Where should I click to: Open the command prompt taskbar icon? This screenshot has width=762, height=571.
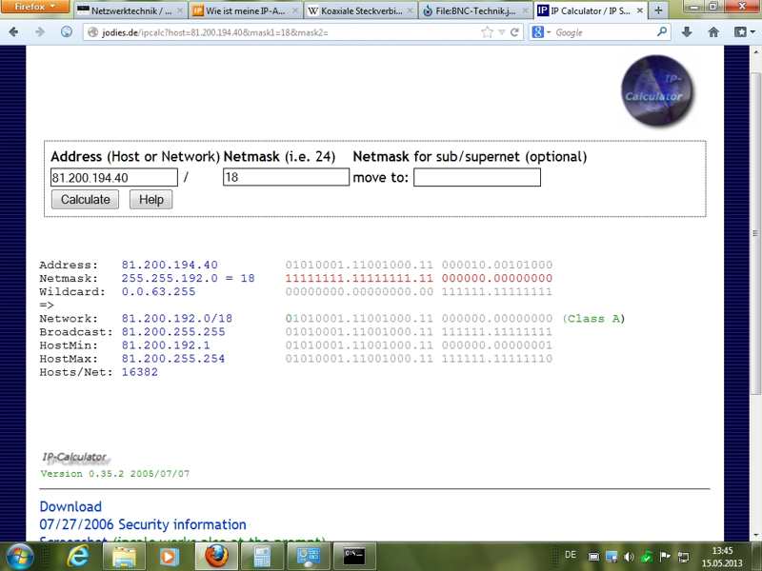pos(354,557)
